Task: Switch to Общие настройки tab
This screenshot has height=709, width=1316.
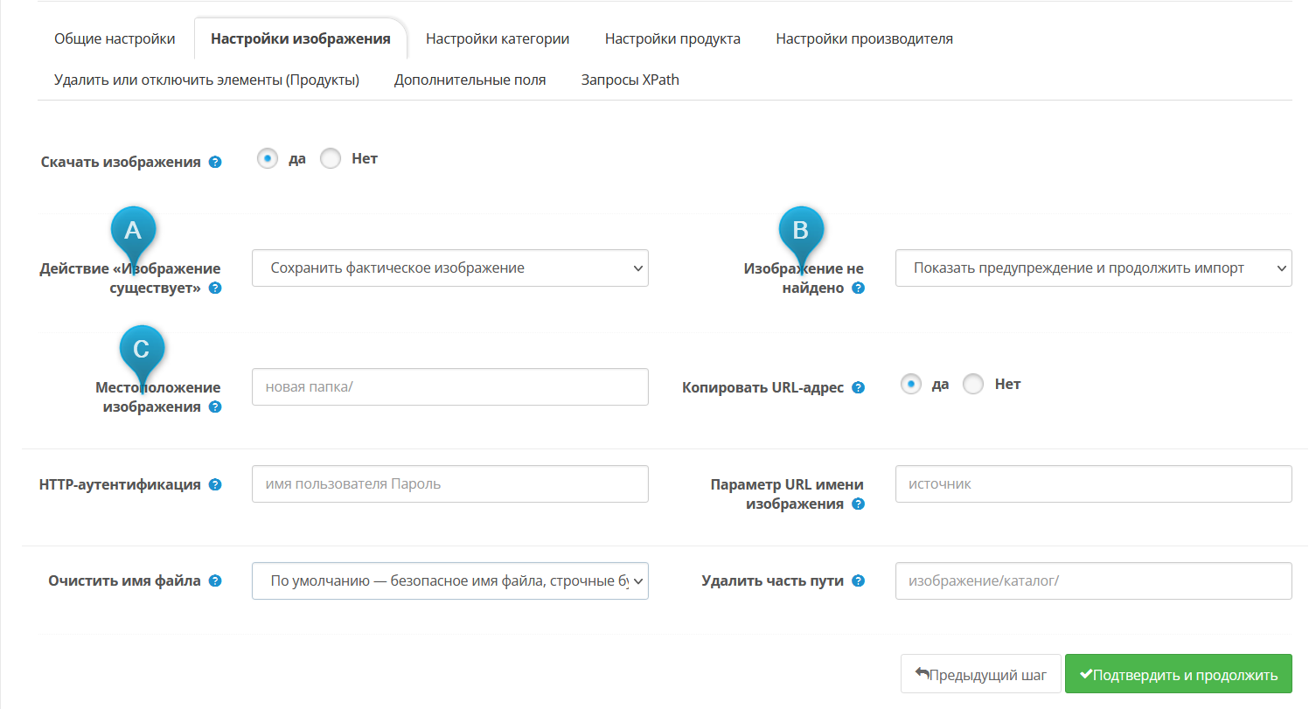Action: pos(115,39)
